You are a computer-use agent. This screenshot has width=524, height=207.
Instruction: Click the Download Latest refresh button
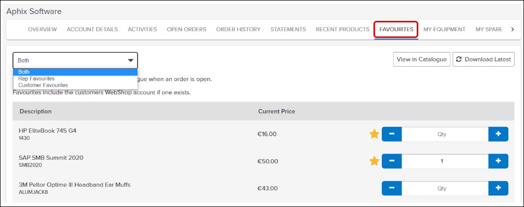483,59
